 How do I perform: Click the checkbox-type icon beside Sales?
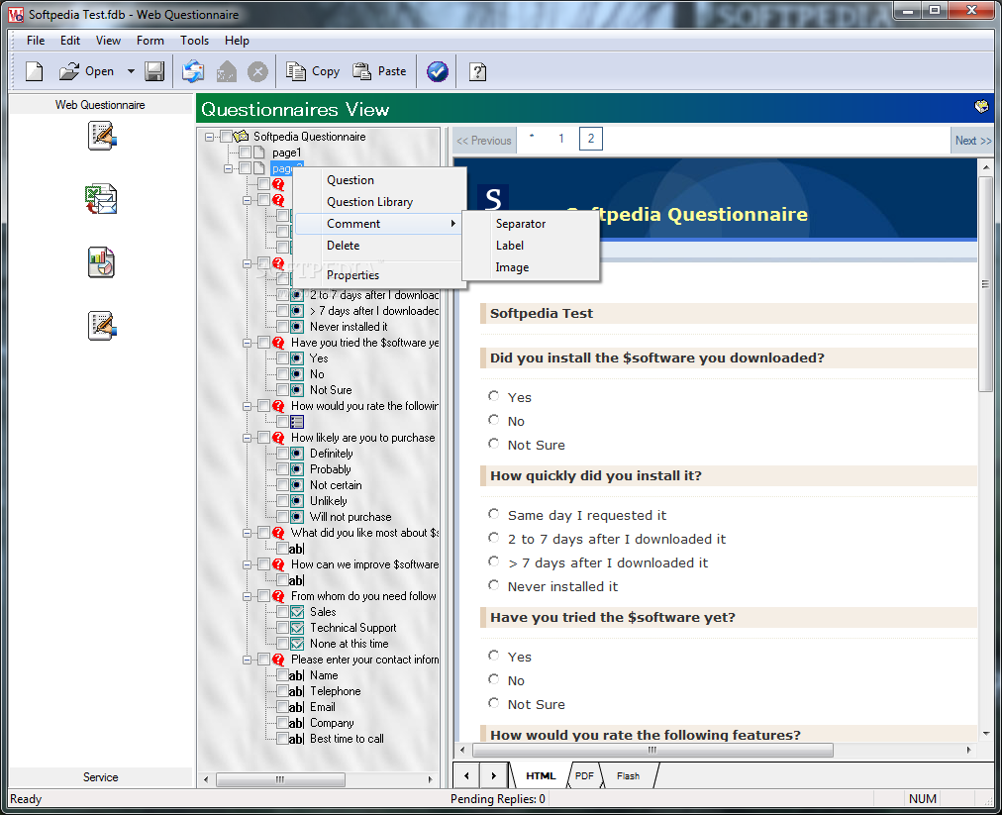tap(296, 612)
